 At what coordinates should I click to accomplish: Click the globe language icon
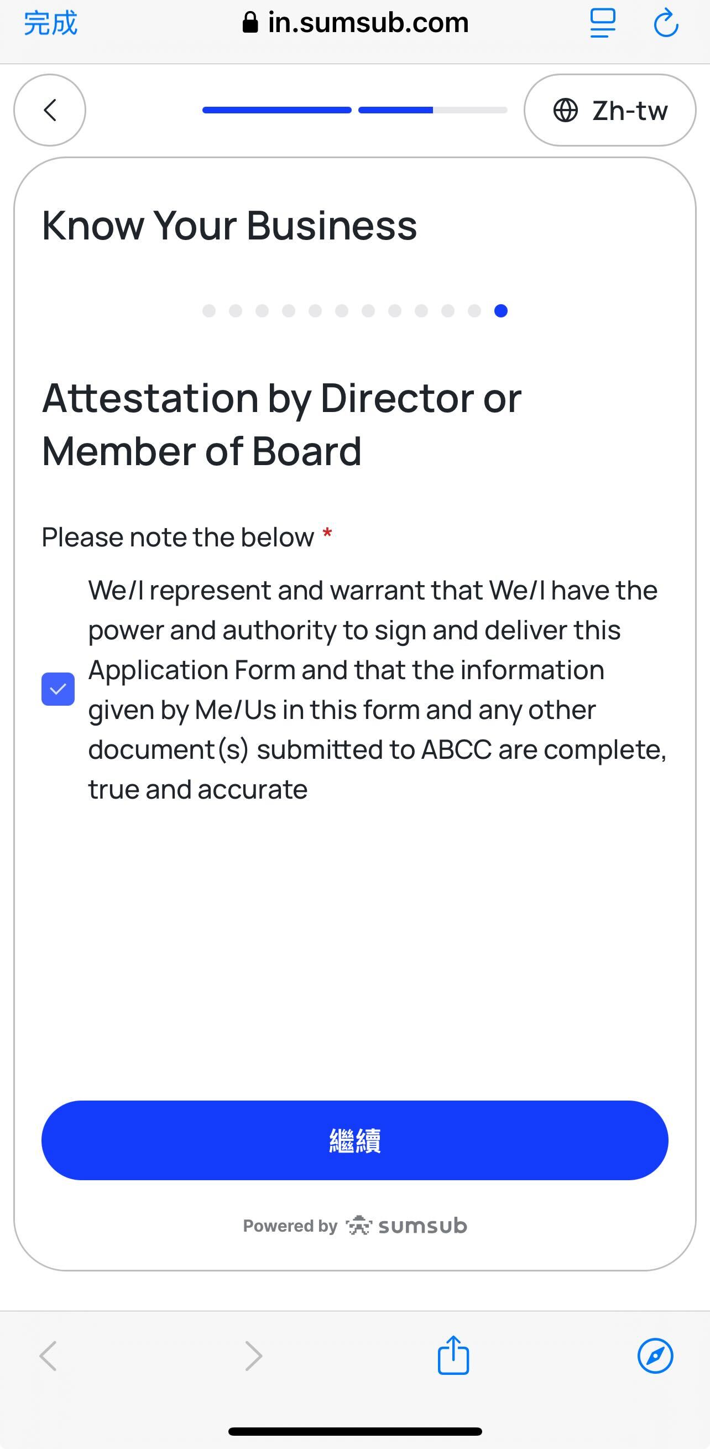click(566, 110)
